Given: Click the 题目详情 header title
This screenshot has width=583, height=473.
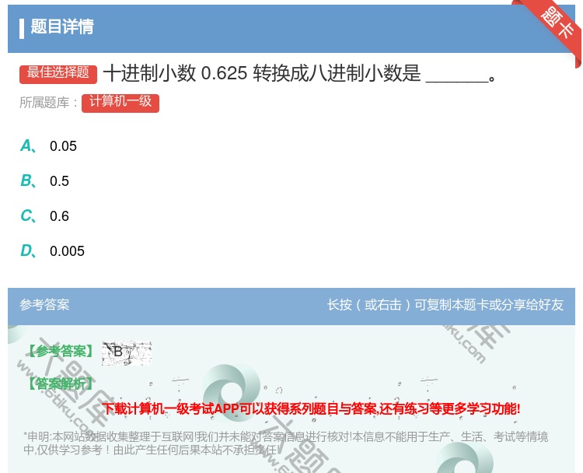Looking at the screenshot, I should (x=62, y=26).
